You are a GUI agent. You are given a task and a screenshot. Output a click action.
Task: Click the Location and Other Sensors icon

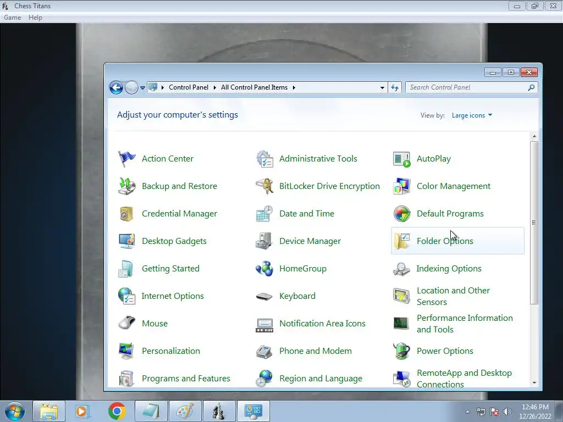pos(401,296)
